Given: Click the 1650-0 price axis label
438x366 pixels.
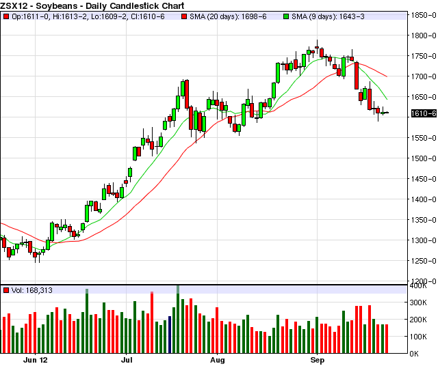Looking at the screenshot, I should point(424,97).
